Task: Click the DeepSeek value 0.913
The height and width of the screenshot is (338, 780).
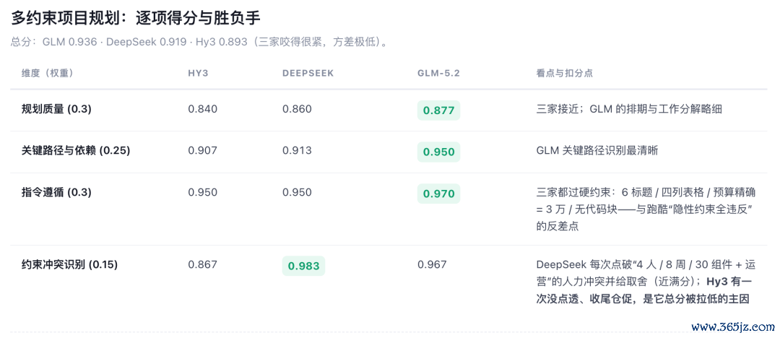Action: click(x=297, y=150)
